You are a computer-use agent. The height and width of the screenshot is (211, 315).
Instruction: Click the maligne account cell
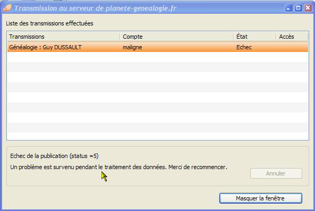[x=132, y=47]
